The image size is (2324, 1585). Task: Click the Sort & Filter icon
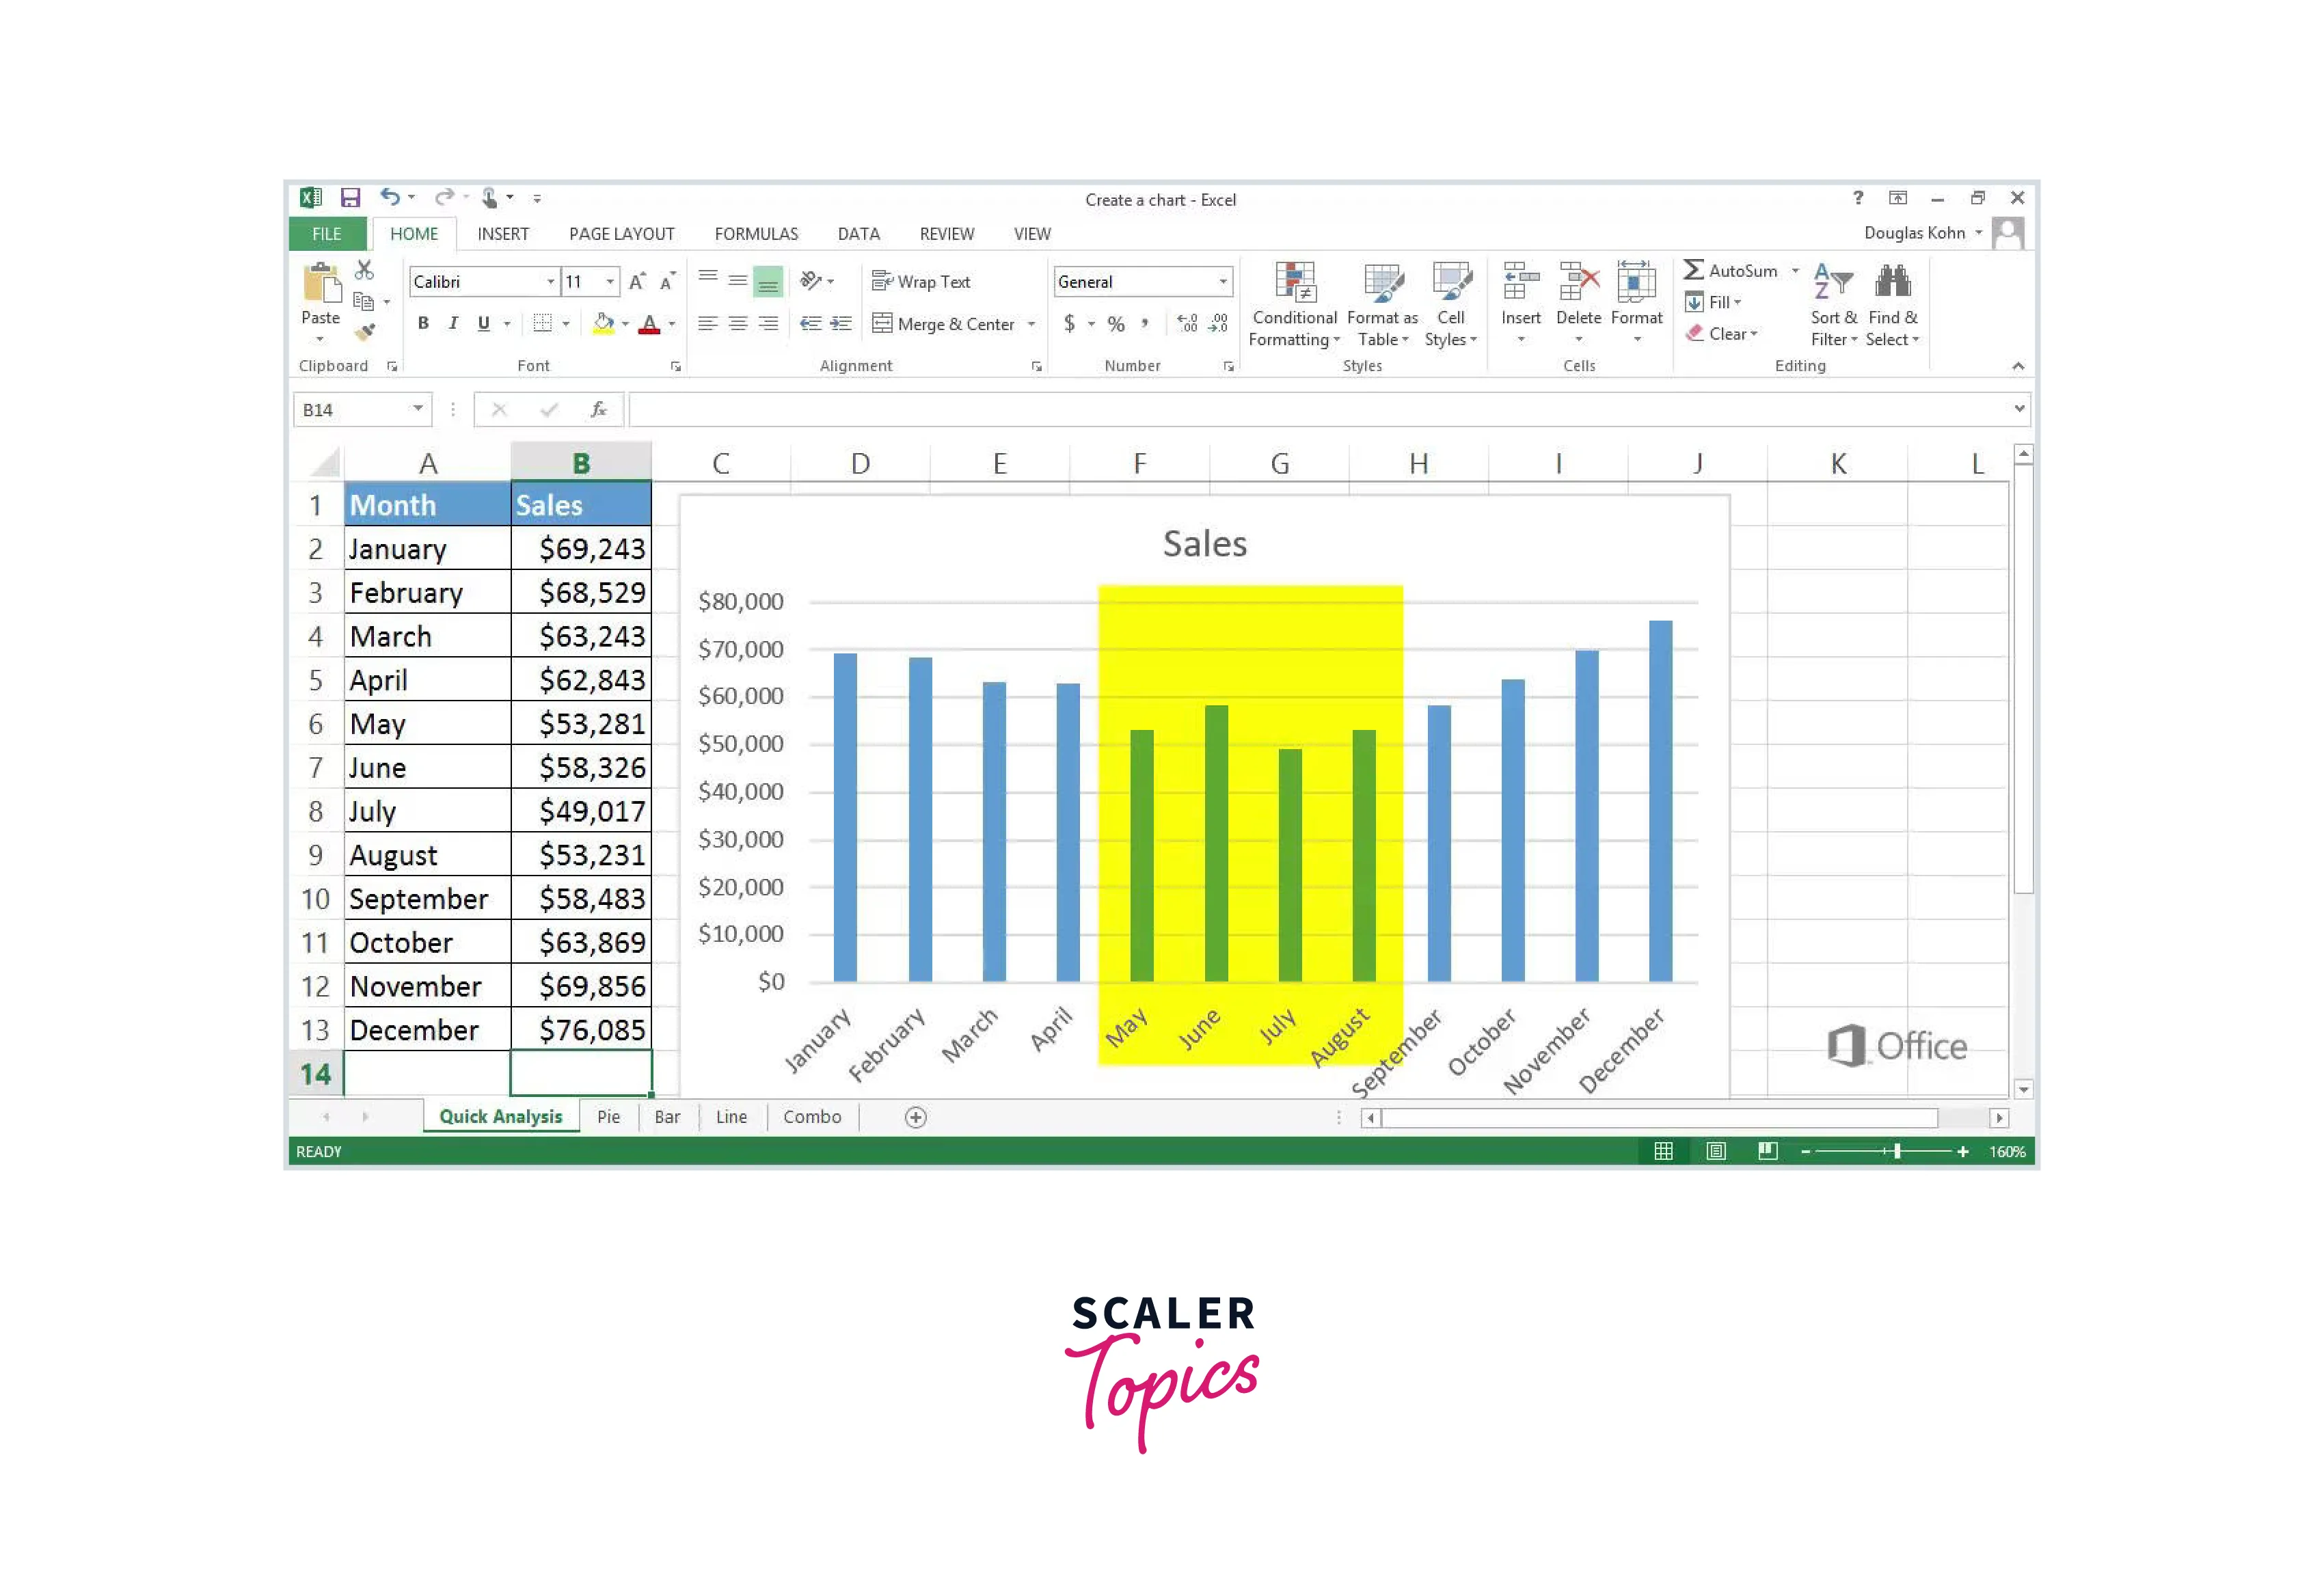coord(1833,283)
